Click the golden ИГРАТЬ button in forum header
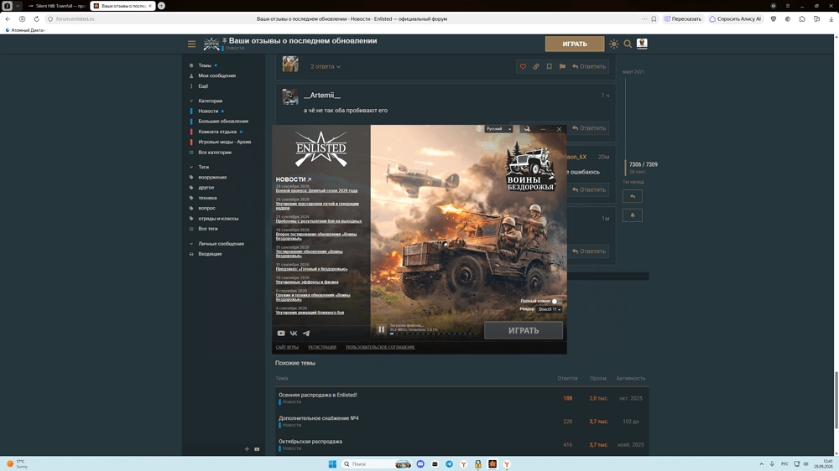Image resolution: width=839 pixels, height=471 pixels. pos(575,44)
